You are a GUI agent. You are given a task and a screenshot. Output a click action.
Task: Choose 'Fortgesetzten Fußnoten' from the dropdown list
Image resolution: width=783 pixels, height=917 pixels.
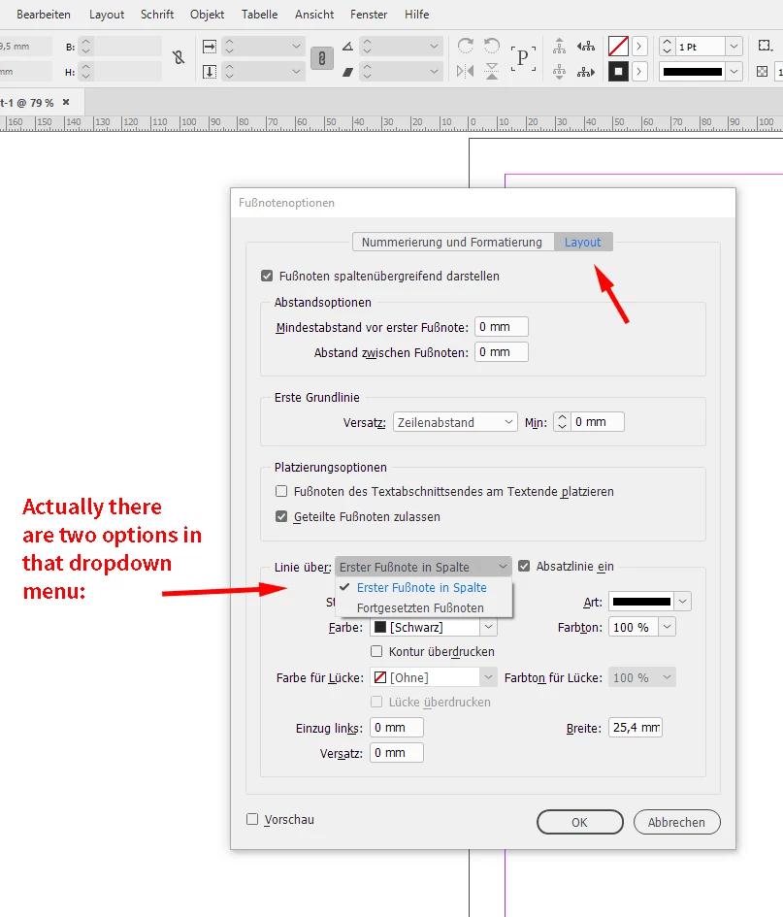420,608
